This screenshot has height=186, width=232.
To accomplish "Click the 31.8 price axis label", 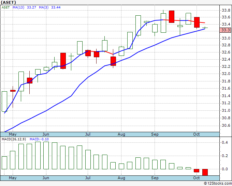I will point(226,81).
